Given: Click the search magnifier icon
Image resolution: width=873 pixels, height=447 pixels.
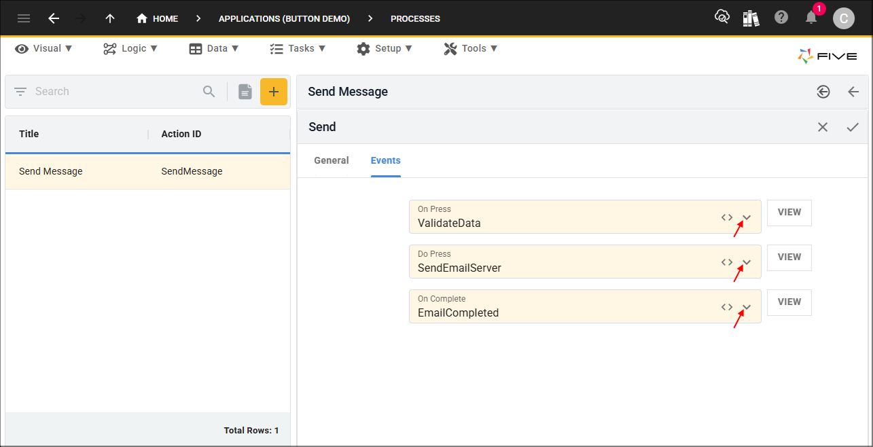Looking at the screenshot, I should point(209,92).
